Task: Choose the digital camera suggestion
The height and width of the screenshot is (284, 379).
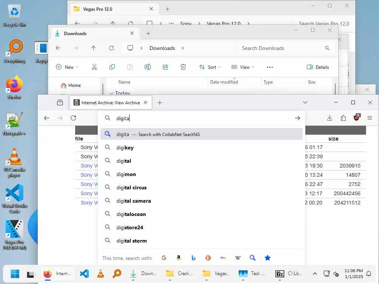Action: click(x=201, y=201)
